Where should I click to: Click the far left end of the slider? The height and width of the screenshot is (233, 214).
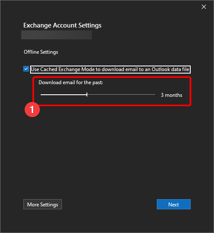click(41, 94)
